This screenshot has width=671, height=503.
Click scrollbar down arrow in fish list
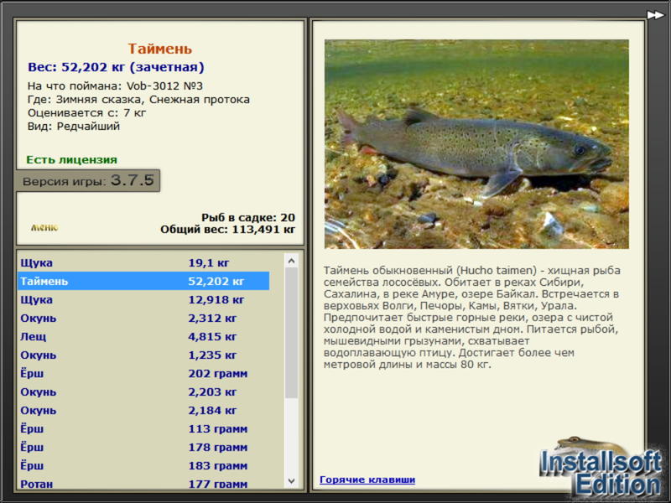pos(291,480)
